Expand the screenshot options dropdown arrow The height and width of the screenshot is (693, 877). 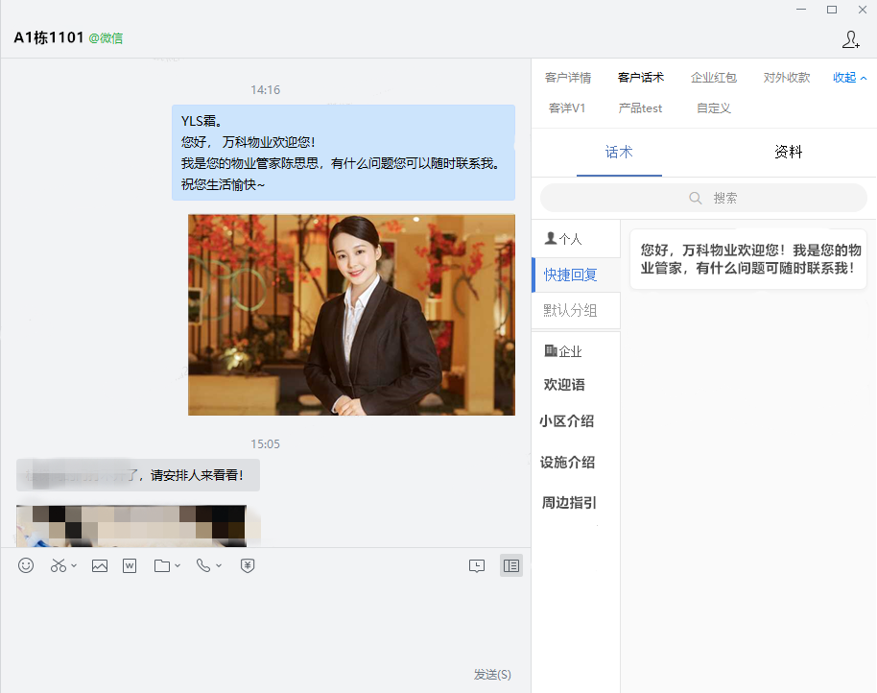pyautogui.click(x=75, y=566)
